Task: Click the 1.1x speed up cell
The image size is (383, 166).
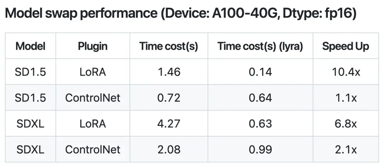Action: tap(345, 98)
